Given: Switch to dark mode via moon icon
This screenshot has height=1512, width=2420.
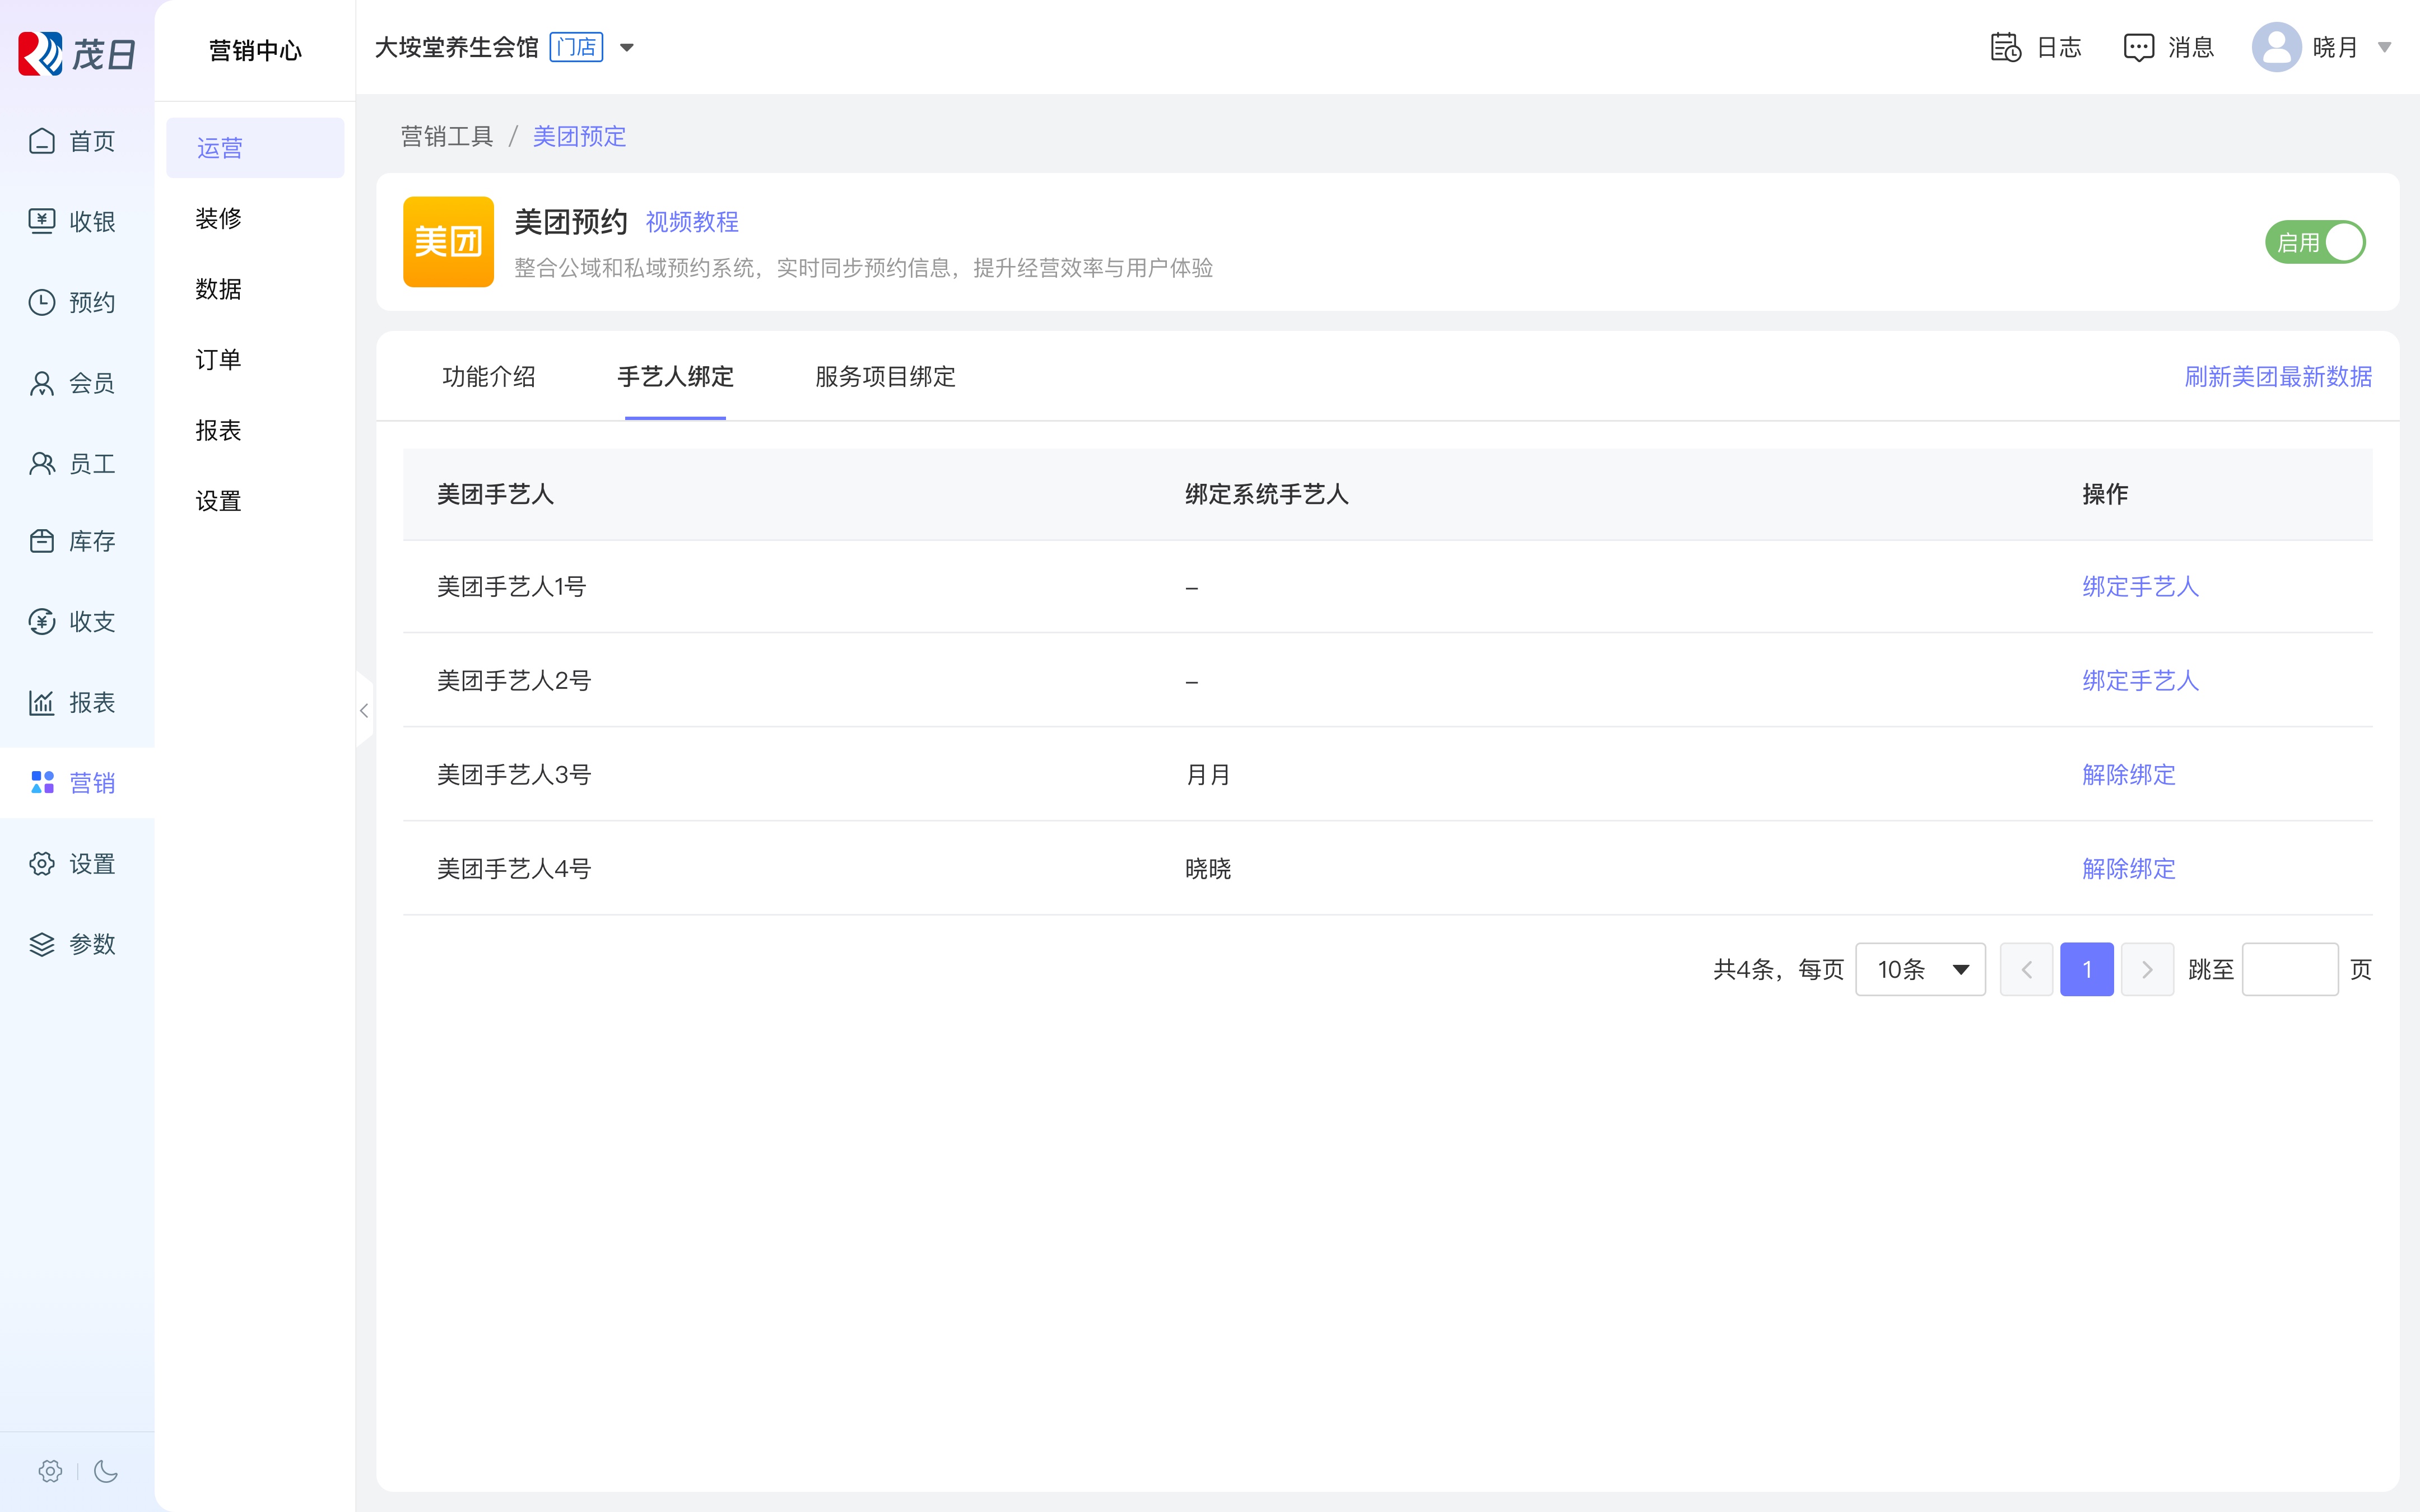Looking at the screenshot, I should tap(106, 1470).
